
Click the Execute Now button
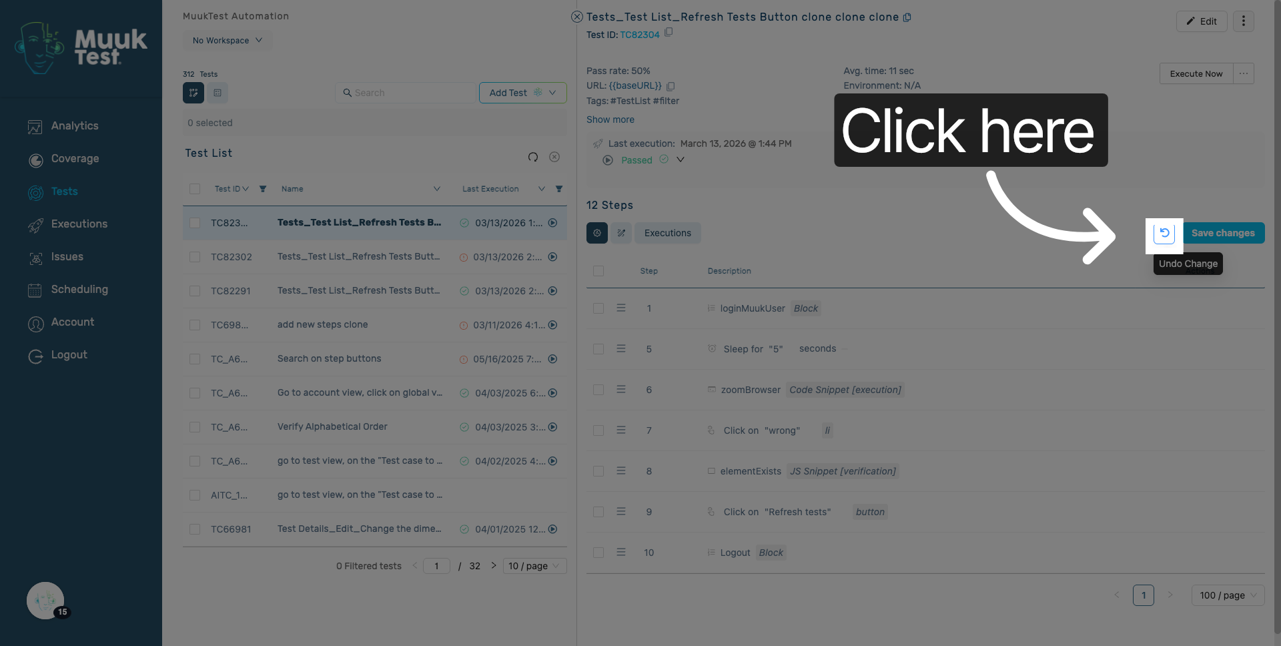coord(1196,73)
